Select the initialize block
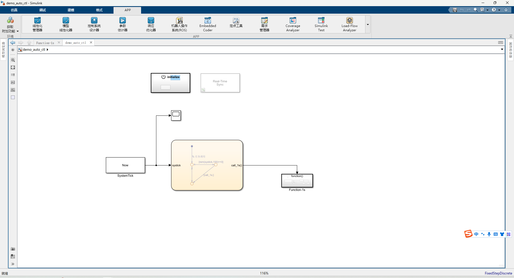 pyautogui.click(x=171, y=83)
